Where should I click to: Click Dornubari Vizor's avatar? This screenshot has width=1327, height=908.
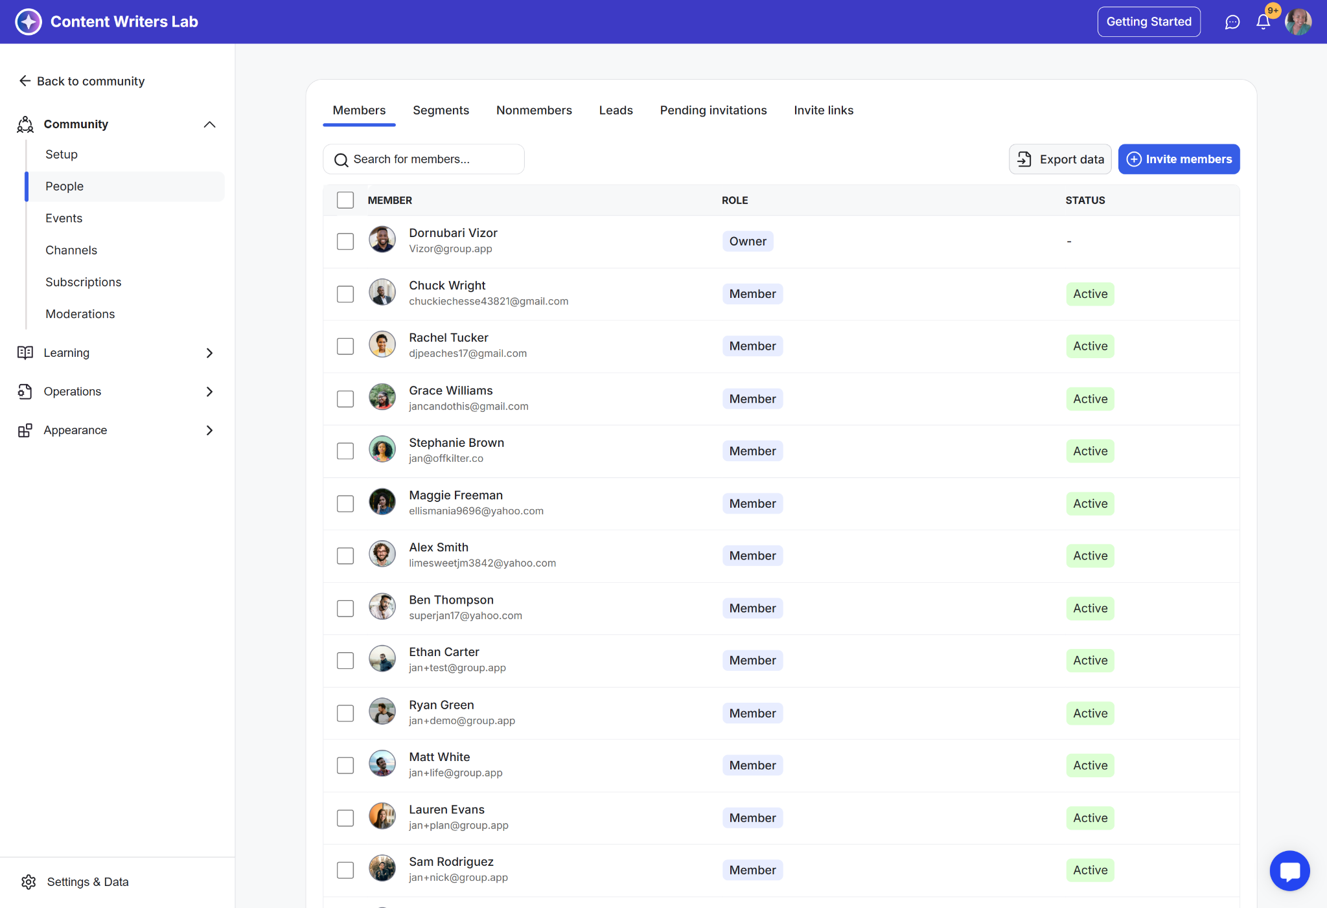(x=382, y=240)
